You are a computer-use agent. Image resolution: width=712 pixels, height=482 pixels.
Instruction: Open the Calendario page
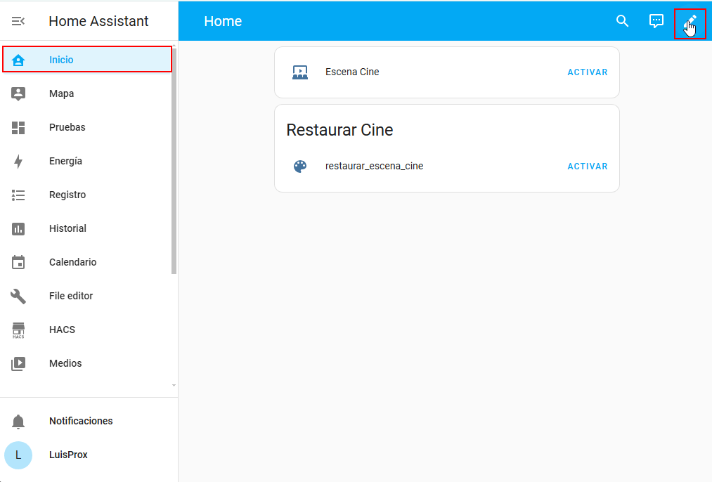tap(72, 263)
